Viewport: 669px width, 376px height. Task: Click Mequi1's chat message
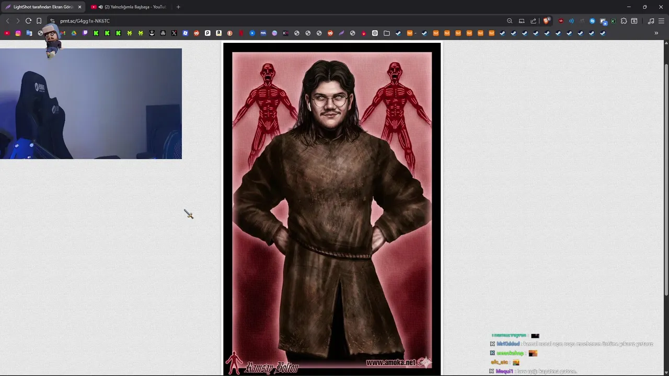(533, 371)
